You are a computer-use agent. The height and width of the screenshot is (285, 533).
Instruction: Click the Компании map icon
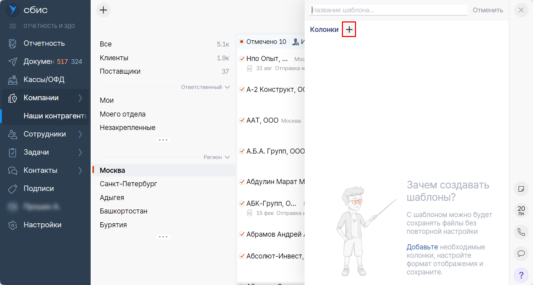pos(13,98)
